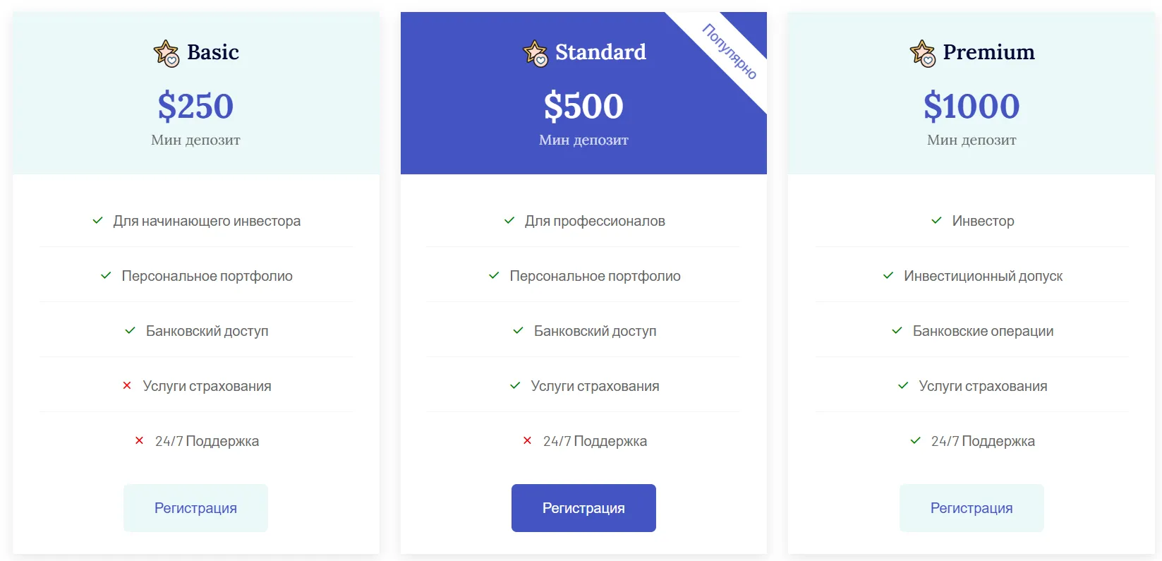
Task: Click Персональное портфолио text in Basic plan
Action: (207, 276)
